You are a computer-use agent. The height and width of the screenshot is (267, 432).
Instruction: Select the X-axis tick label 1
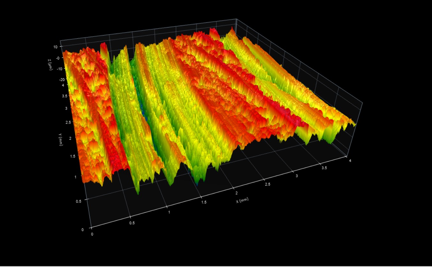169,212
